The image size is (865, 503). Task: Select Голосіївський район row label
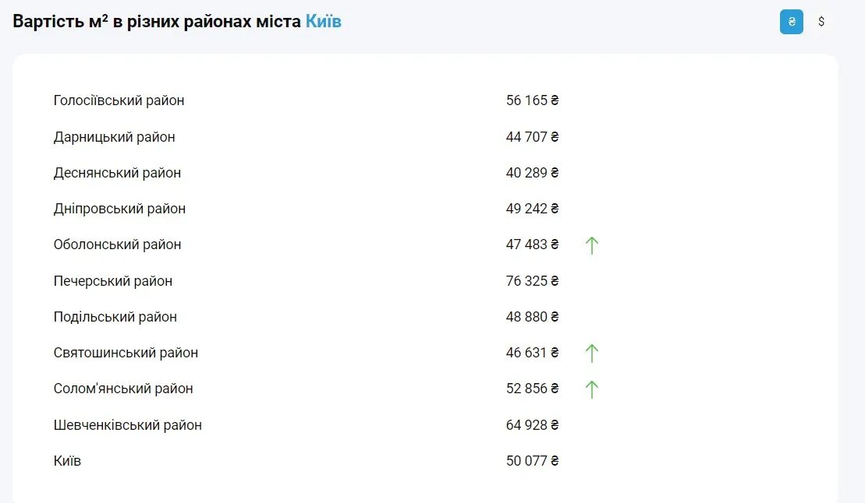119,100
